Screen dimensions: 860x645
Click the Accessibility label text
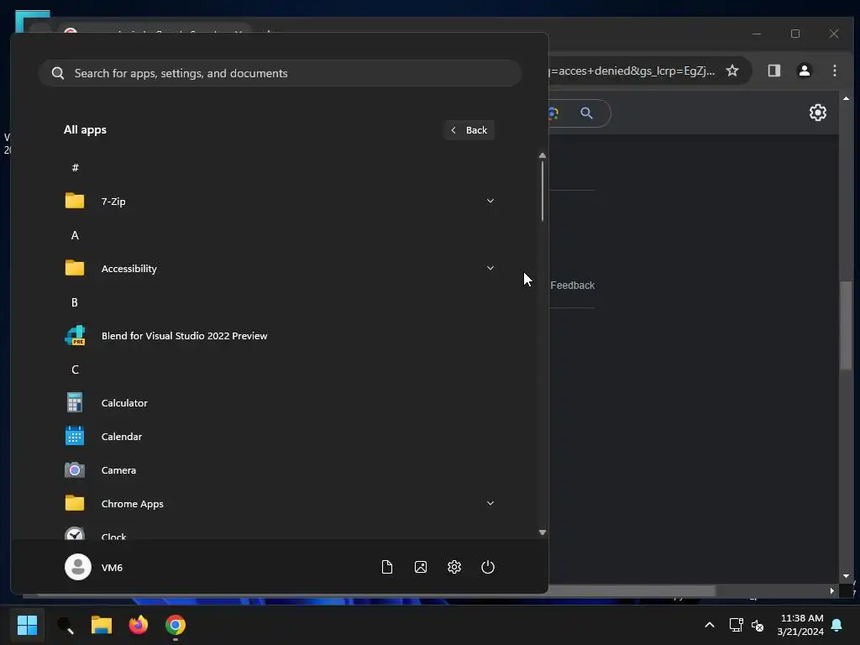tap(128, 269)
